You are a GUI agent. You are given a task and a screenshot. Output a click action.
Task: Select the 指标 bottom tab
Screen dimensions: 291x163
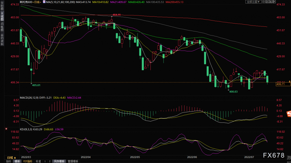[8, 161]
